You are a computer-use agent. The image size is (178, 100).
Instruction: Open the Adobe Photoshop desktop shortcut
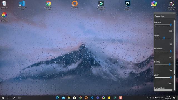pyautogui.click(x=127, y=5)
